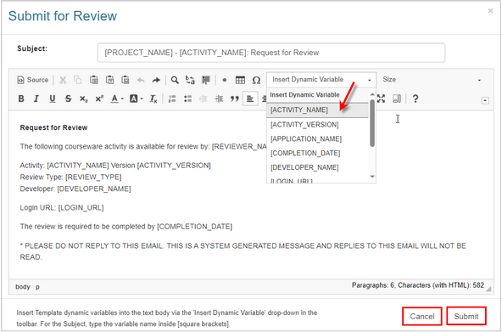This screenshot has height=332, width=502.
Task: Click the Select All icon
Action: (x=205, y=80)
